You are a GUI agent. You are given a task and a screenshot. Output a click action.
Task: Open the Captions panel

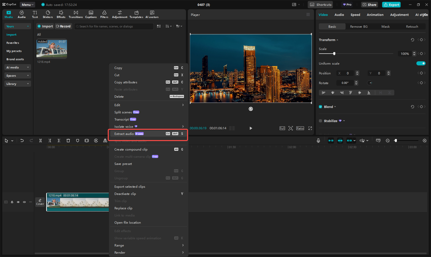[91, 14]
